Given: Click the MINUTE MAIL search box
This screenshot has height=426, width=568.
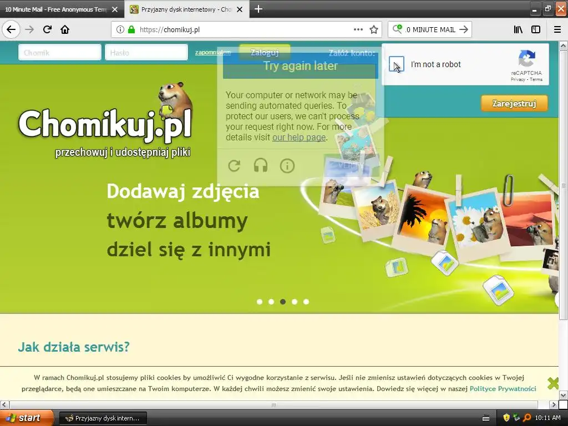Looking at the screenshot, I should point(431,30).
